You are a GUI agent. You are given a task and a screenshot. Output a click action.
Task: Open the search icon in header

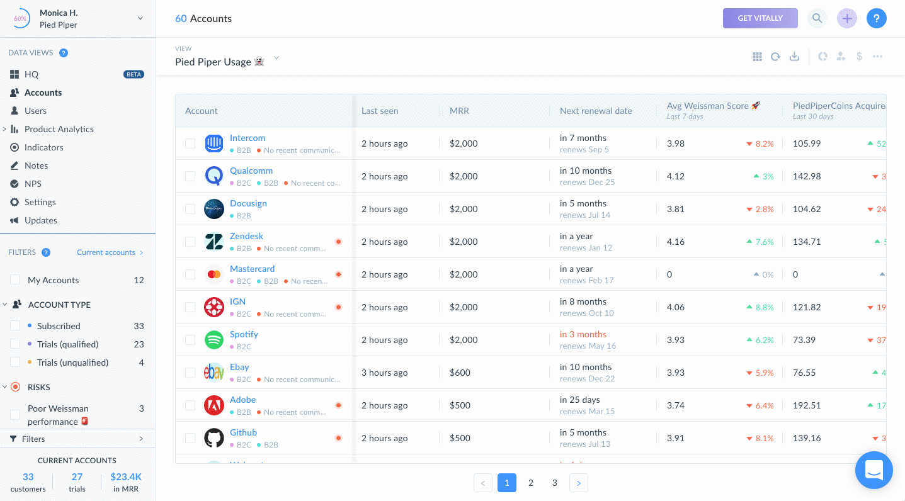(817, 18)
